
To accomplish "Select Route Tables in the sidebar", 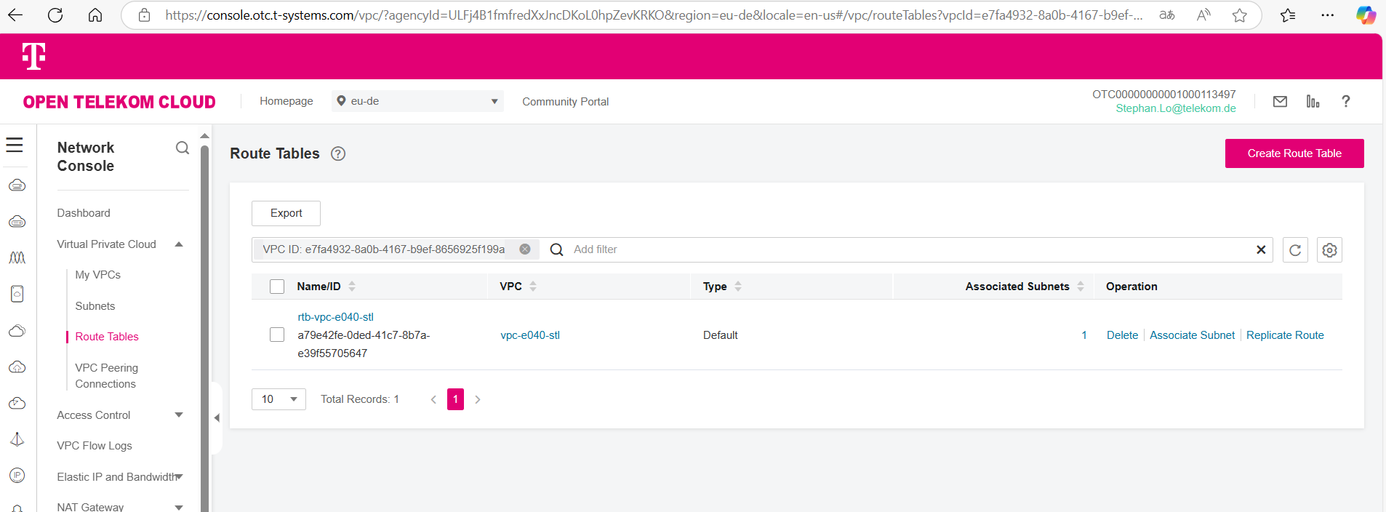I will coord(107,337).
